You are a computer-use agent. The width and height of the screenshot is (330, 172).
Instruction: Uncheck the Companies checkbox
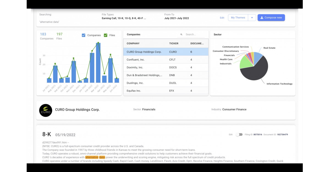84,35
